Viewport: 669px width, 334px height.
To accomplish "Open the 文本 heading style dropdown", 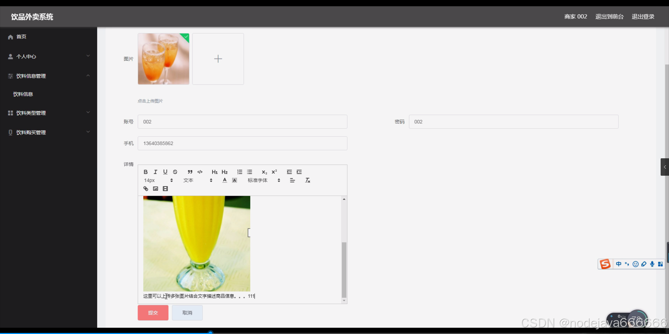I will click(x=198, y=180).
